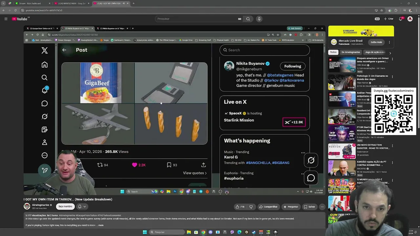Open X Home icon in sidebar
The height and width of the screenshot is (236, 420).
tap(45, 65)
